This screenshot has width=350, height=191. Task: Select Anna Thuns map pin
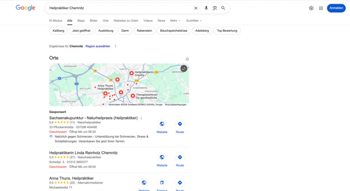(105, 94)
